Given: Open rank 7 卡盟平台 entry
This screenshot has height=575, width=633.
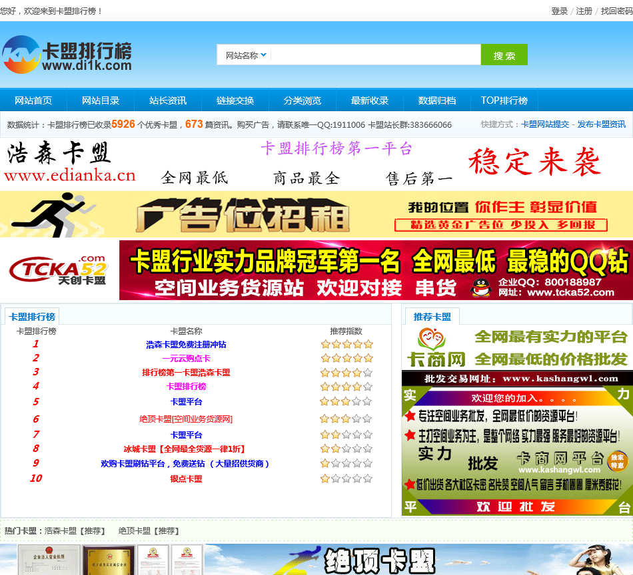Looking at the screenshot, I should tap(186, 435).
